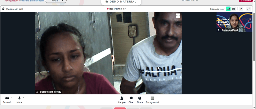This screenshot has height=109, width=256.
Task: Click the P button in call header
Action: 241,9
